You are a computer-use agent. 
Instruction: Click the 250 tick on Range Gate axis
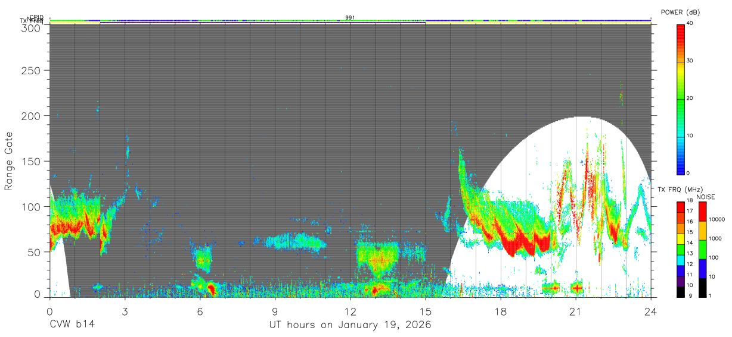[x=31, y=71]
